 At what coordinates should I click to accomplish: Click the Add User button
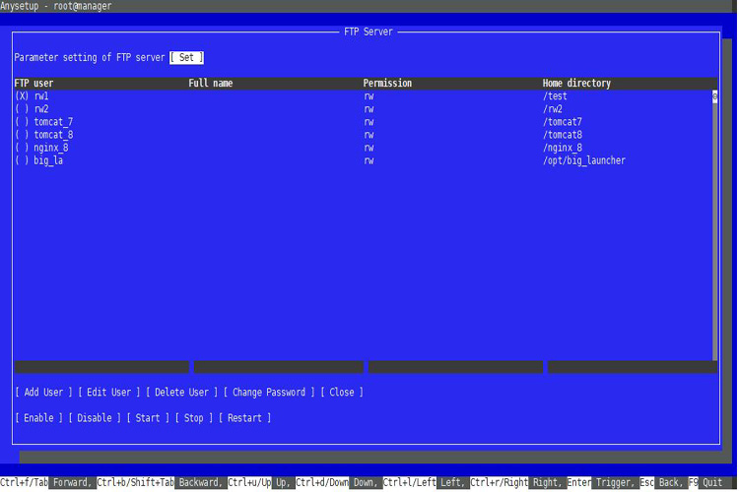(x=43, y=393)
